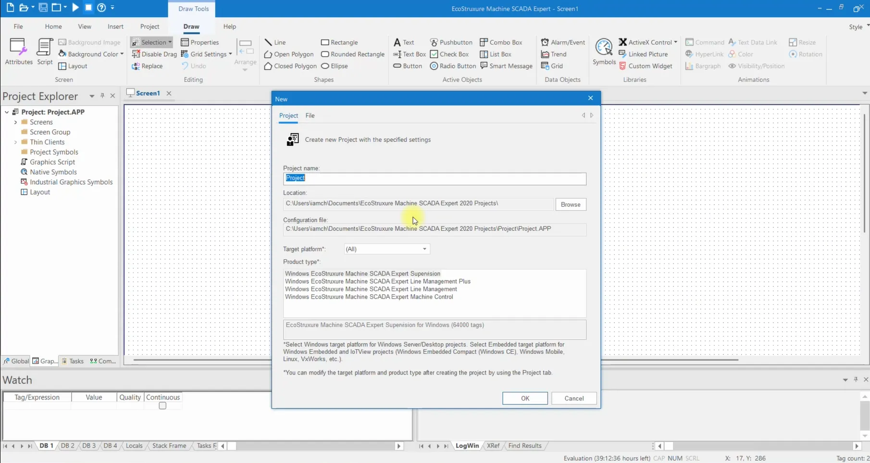
Task: Select the Rounded Rectangle tool
Action: tap(353, 54)
